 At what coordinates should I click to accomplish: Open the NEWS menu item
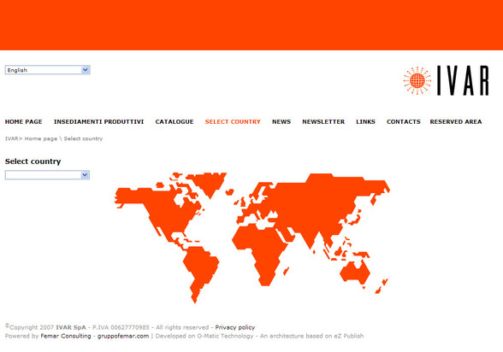click(281, 121)
